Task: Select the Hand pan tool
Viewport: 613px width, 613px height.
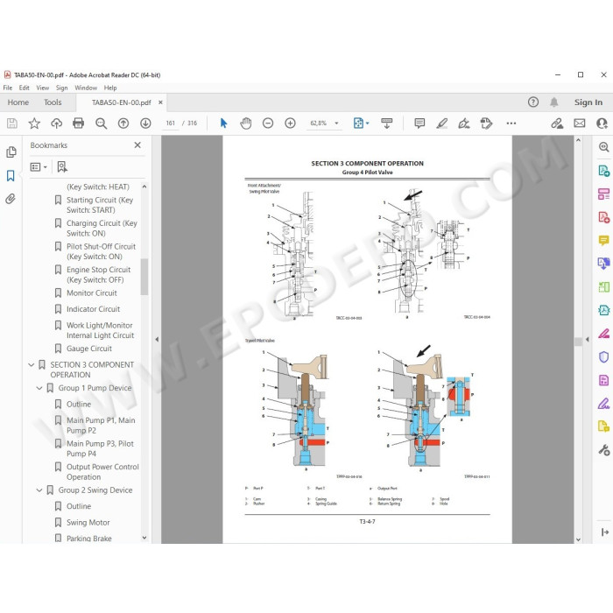Action: pos(246,123)
